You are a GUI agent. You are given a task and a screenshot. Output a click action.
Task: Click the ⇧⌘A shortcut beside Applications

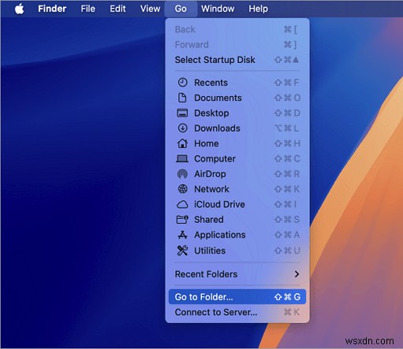pos(287,235)
